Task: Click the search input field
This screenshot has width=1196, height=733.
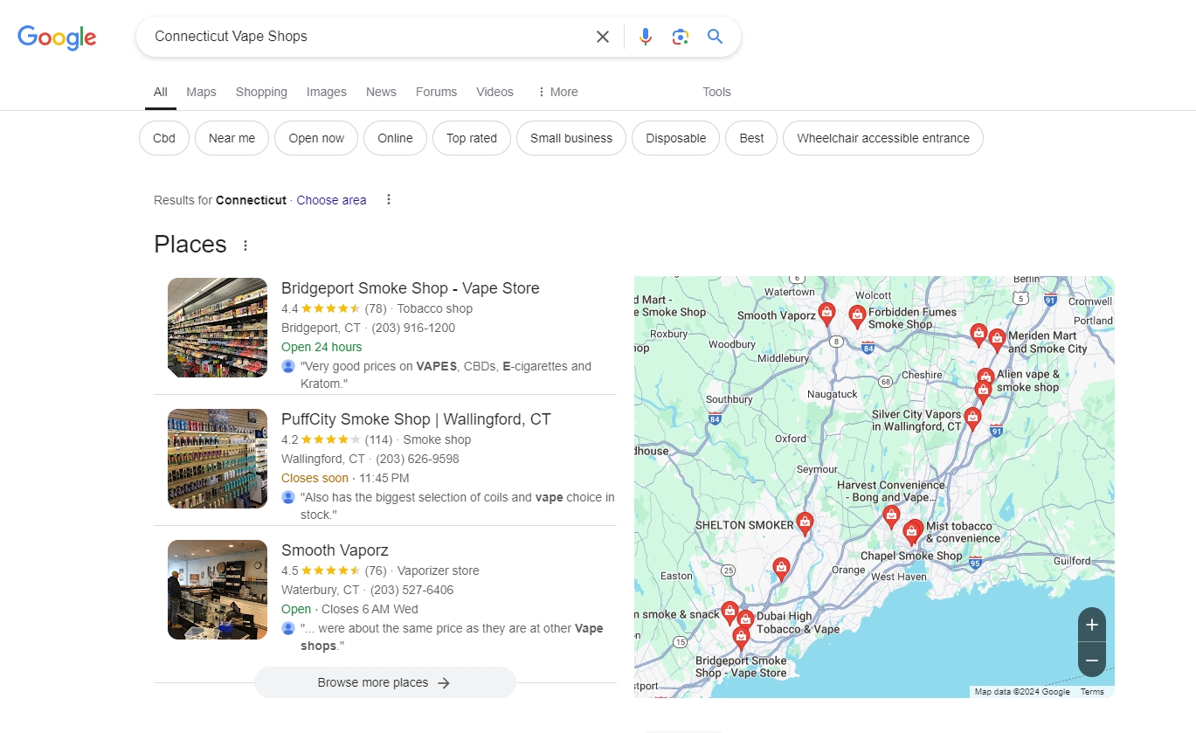Action: coord(367,37)
